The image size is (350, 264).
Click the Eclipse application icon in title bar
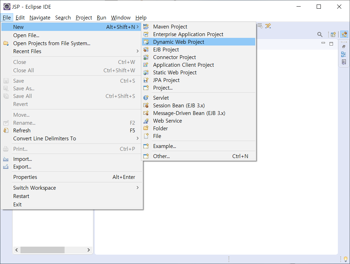7,7
